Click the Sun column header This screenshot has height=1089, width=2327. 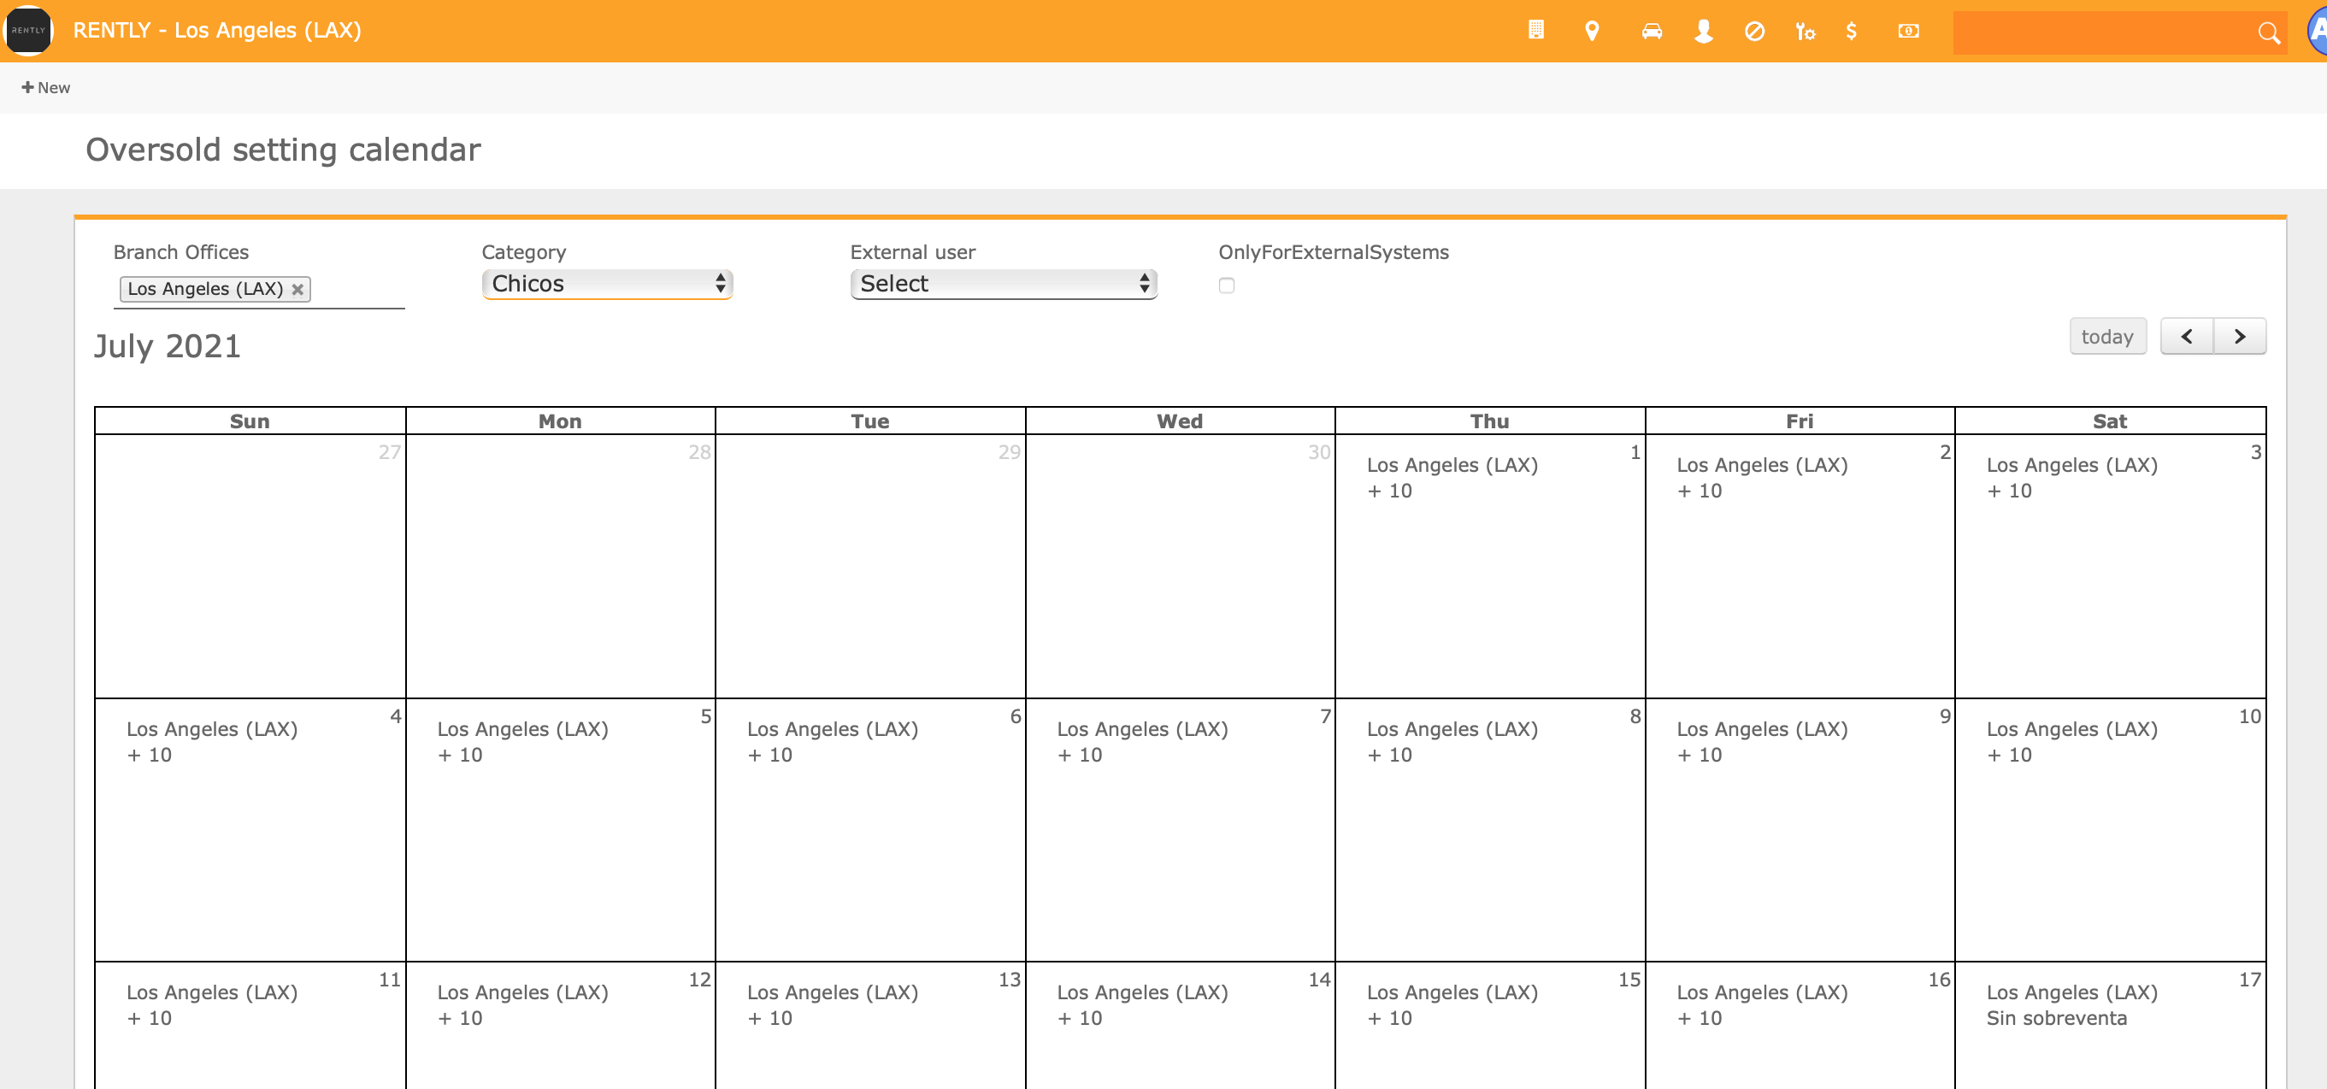(250, 421)
